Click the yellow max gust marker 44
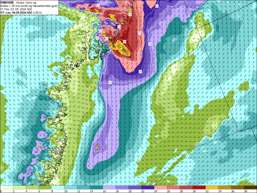257x193 pixels. point(104,34)
